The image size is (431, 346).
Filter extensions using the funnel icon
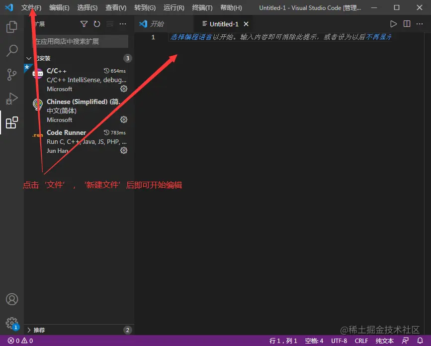[x=84, y=24]
